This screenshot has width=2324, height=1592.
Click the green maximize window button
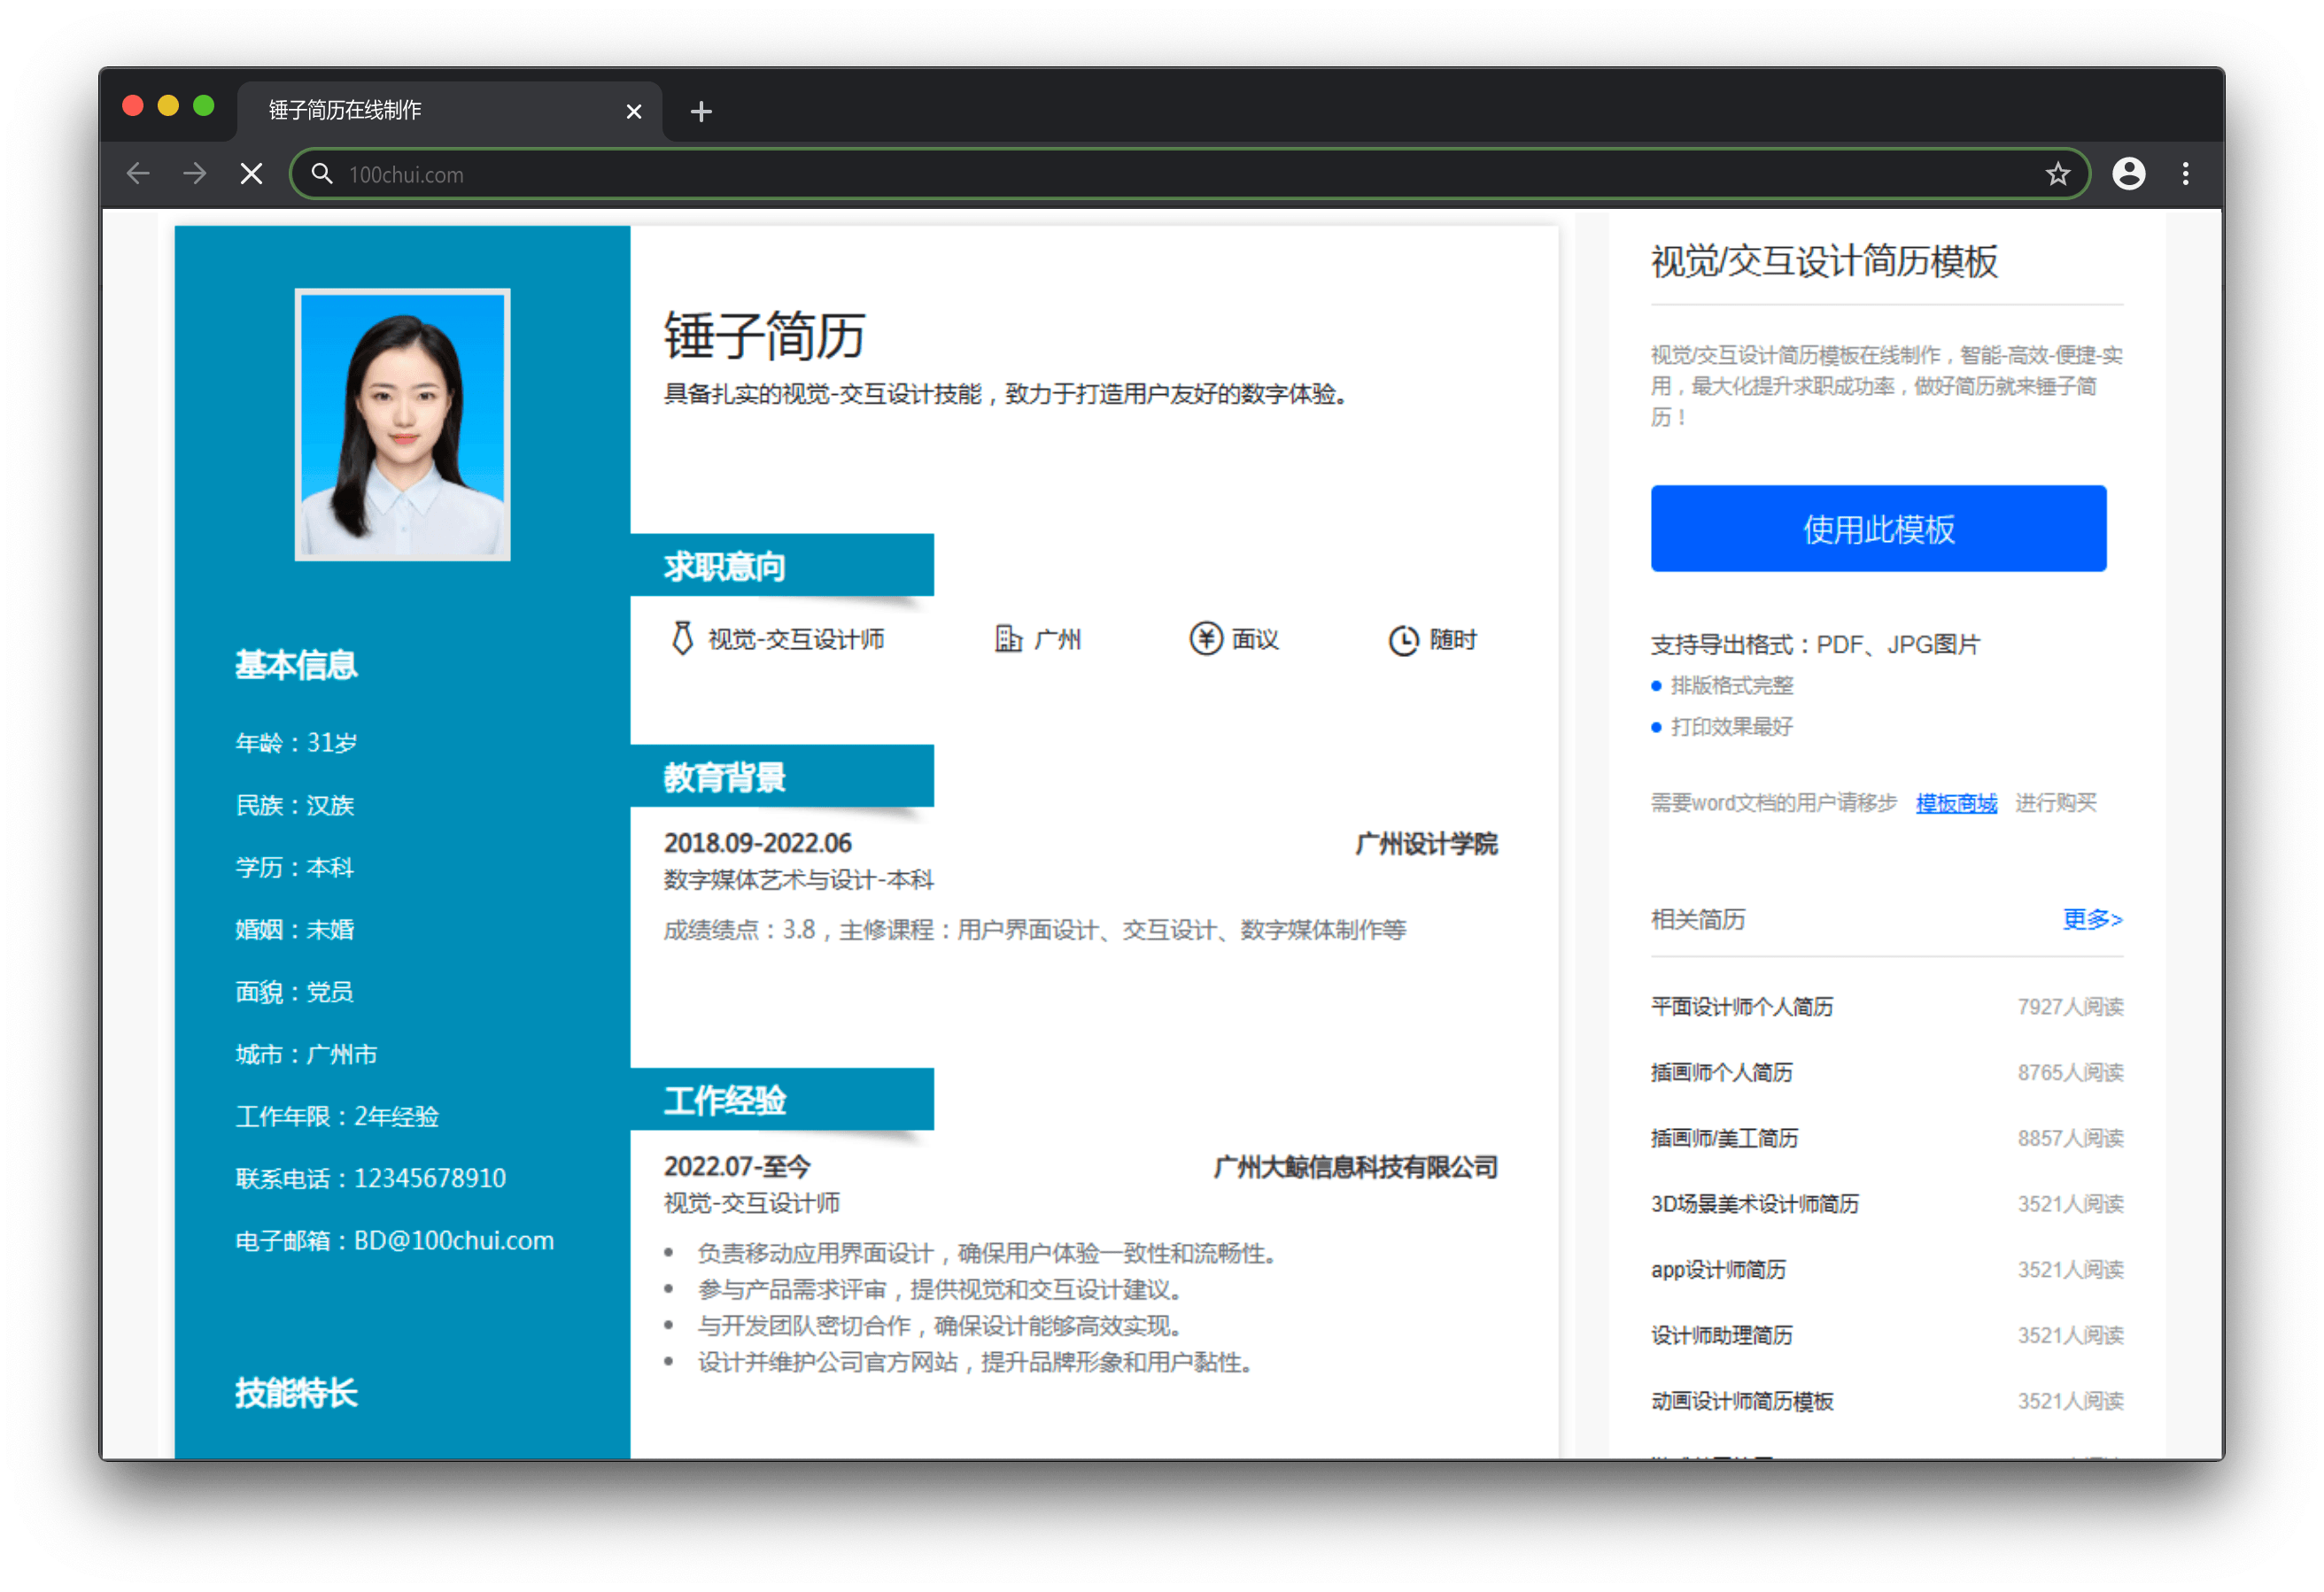click(x=204, y=106)
